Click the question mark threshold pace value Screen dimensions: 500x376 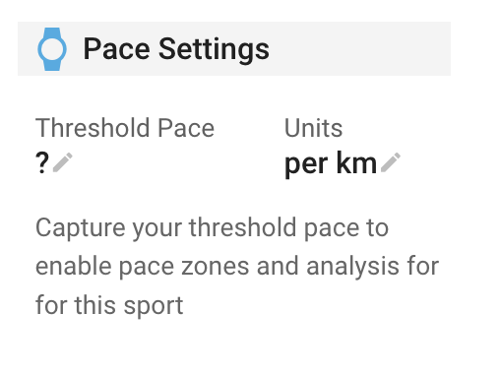(x=42, y=163)
